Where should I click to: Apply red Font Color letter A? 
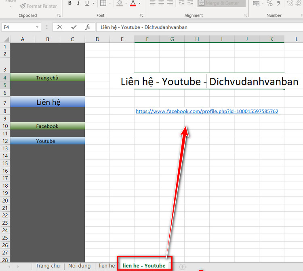point(133,3)
